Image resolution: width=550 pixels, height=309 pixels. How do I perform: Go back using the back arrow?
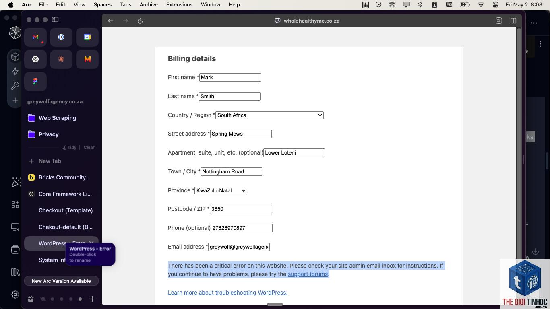(x=110, y=21)
